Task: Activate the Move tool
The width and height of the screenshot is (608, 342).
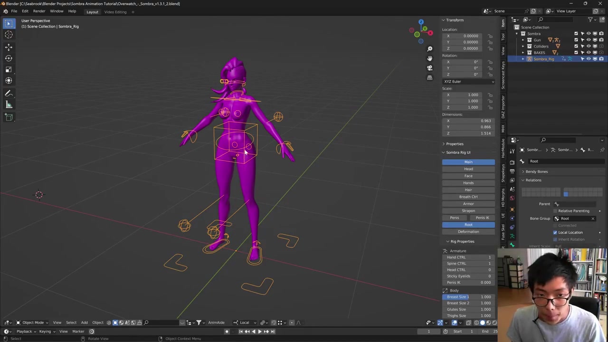Action: 9,47
